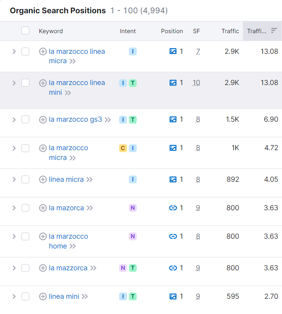Tick the checkbox for la marzocco linea micra
Screen dimensions: 282x314
[x=25, y=51]
